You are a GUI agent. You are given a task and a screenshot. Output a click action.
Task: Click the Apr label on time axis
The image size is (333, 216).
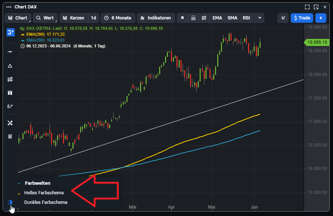pos(171,207)
